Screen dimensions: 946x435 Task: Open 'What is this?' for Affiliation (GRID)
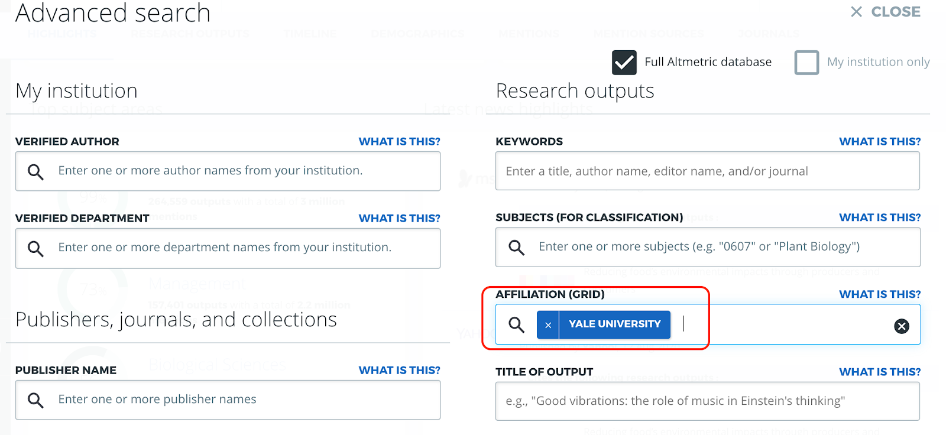click(x=879, y=294)
